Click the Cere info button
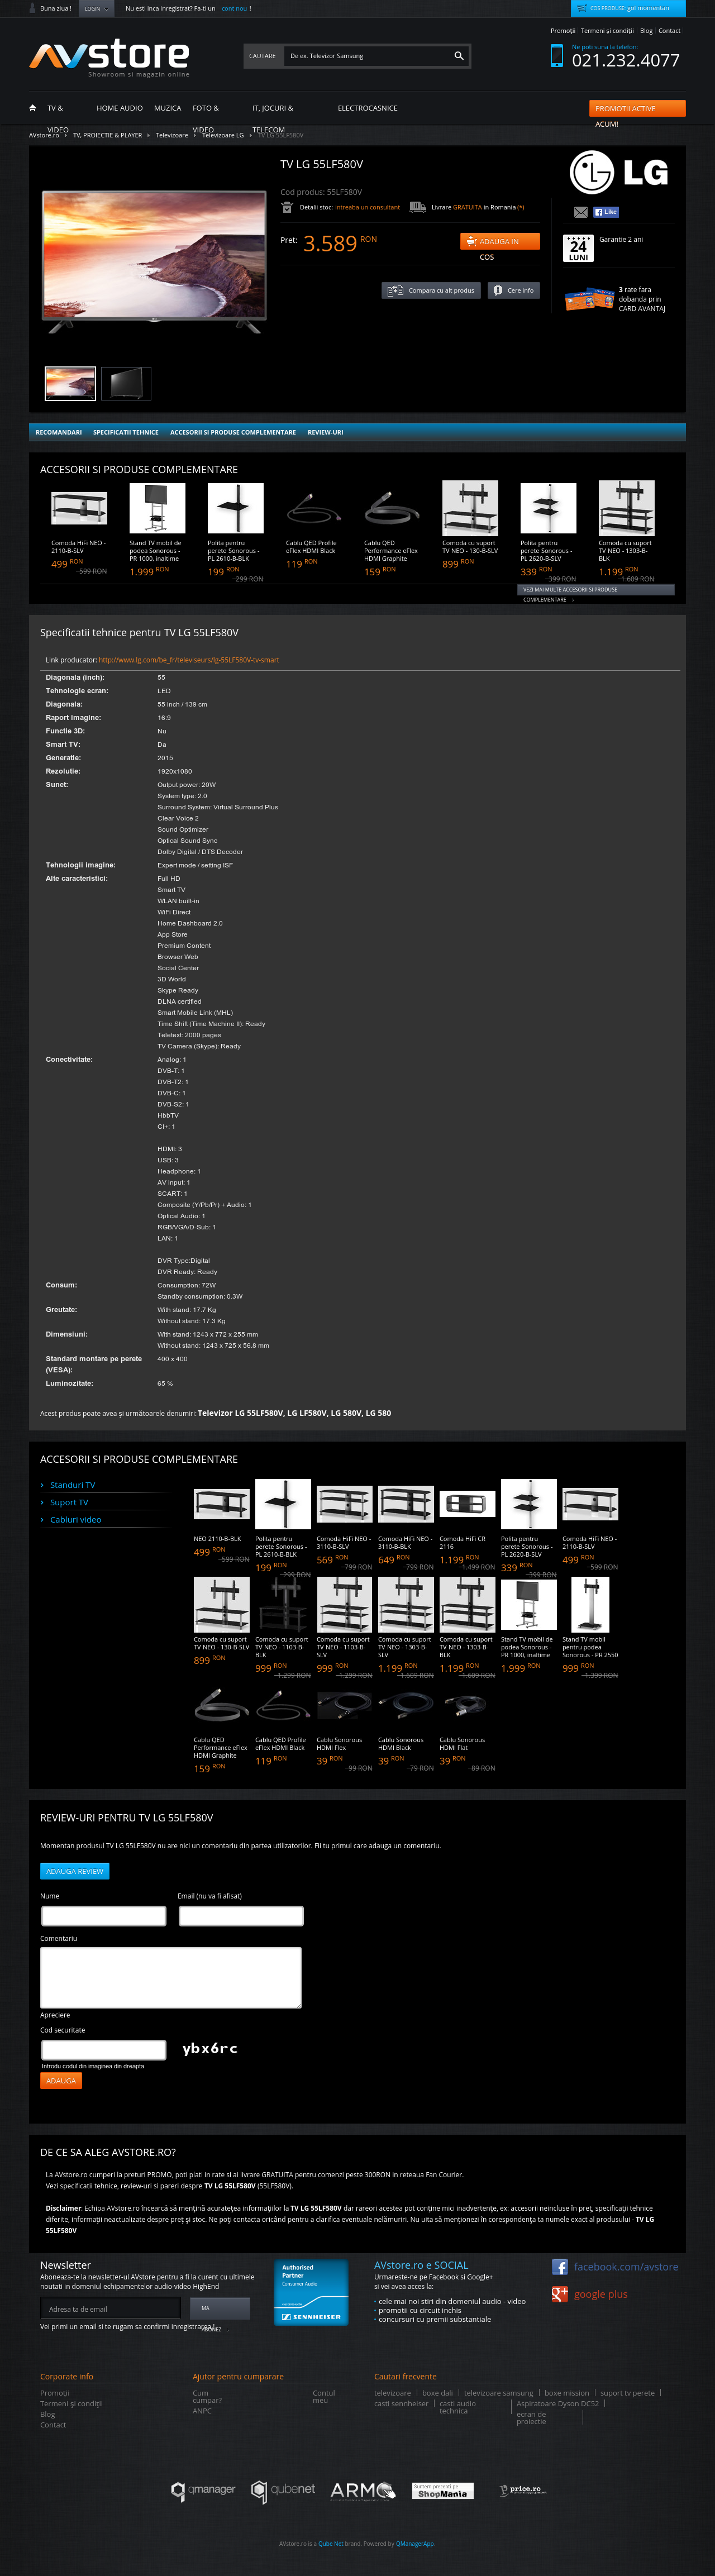 [x=514, y=290]
